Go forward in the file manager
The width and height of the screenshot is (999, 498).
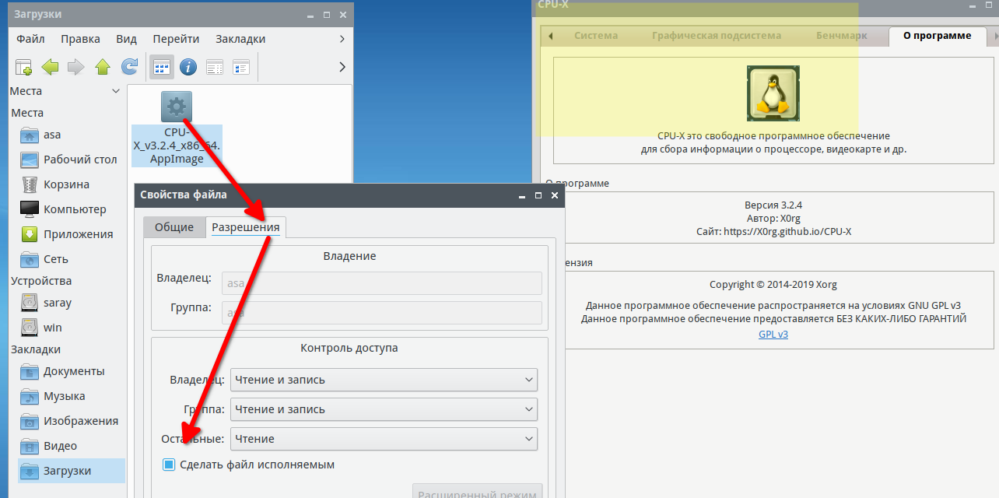(76, 68)
